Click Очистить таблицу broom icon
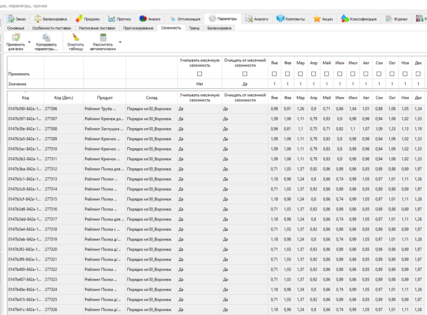Image resolution: width=427 pixels, height=315 pixels. point(76,38)
